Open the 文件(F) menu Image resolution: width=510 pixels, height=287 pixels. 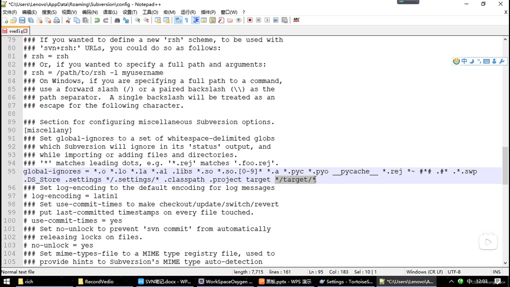pos(10,12)
